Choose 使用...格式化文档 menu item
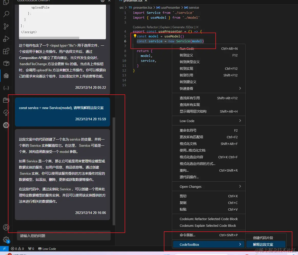298x255 pixels. point(209,150)
